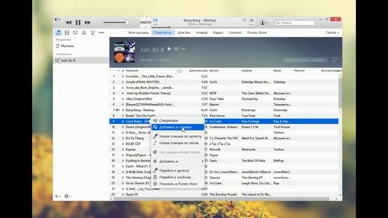This screenshot has width=388, height=218.
Task: Choose Новая станция по артисту
Action: [178, 136]
